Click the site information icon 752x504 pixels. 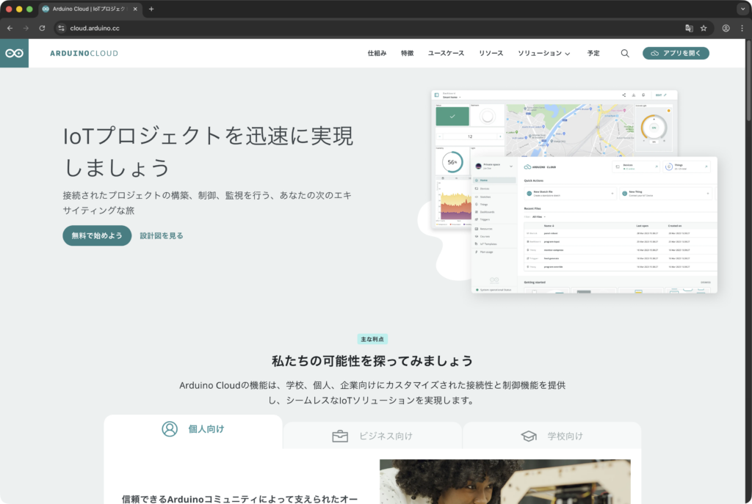coord(62,29)
